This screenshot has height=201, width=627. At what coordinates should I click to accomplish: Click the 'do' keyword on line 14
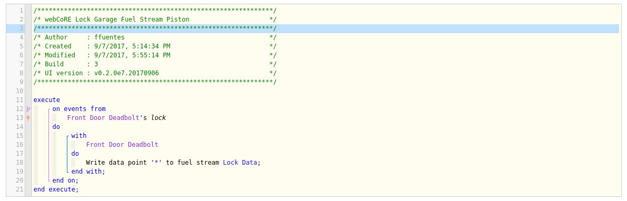pyautogui.click(x=56, y=127)
